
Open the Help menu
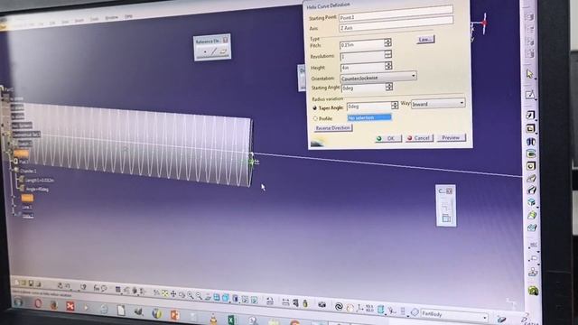pos(128,16)
